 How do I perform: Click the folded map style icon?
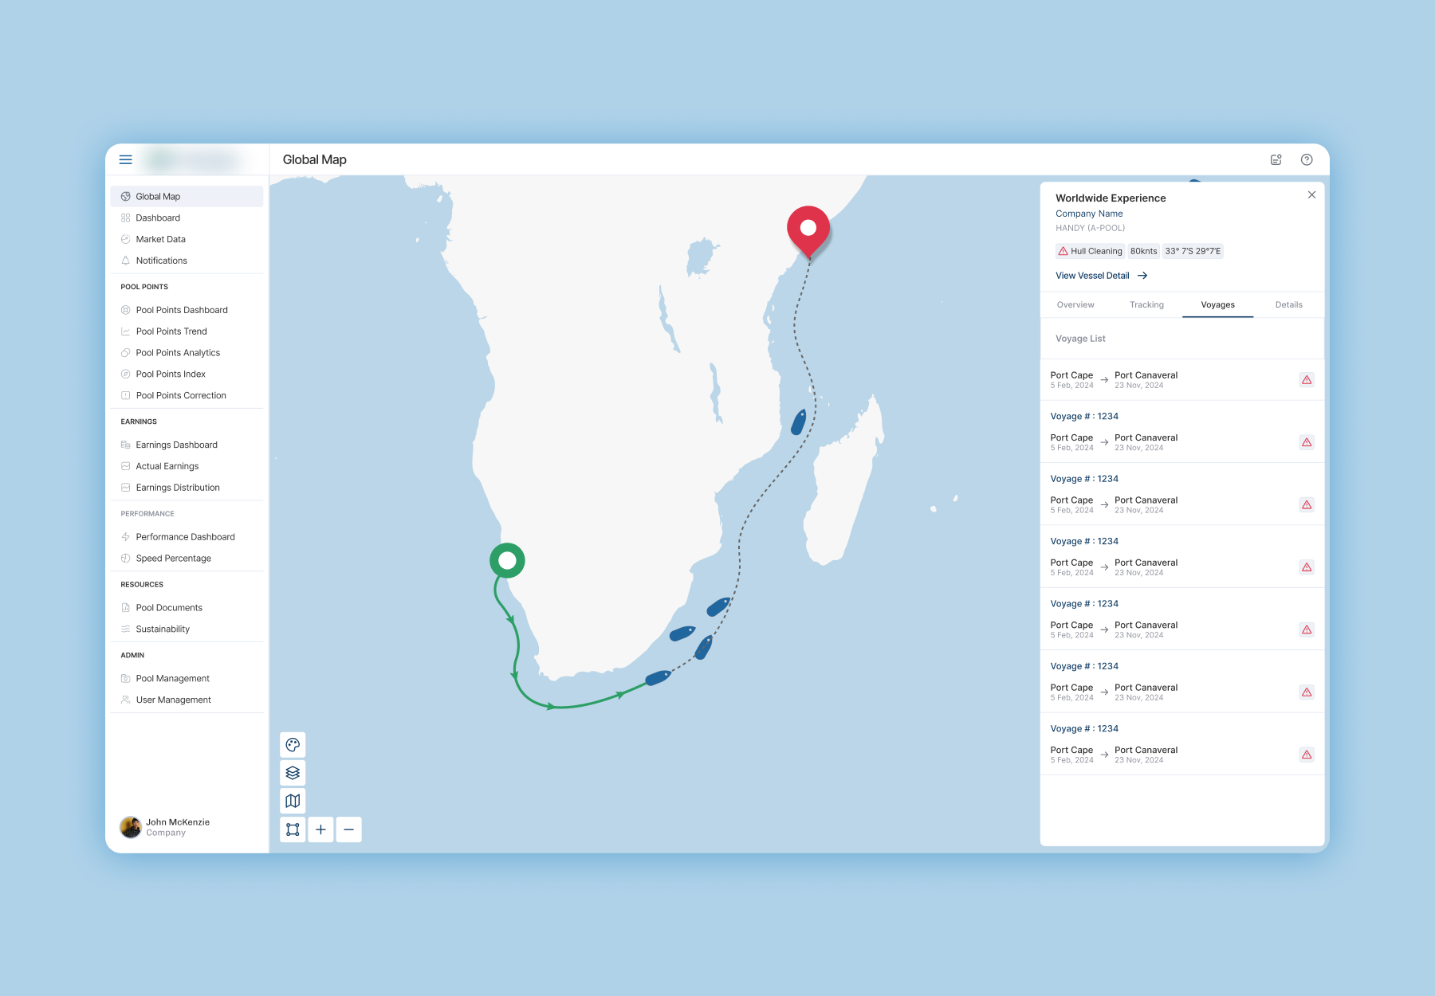[x=293, y=801]
